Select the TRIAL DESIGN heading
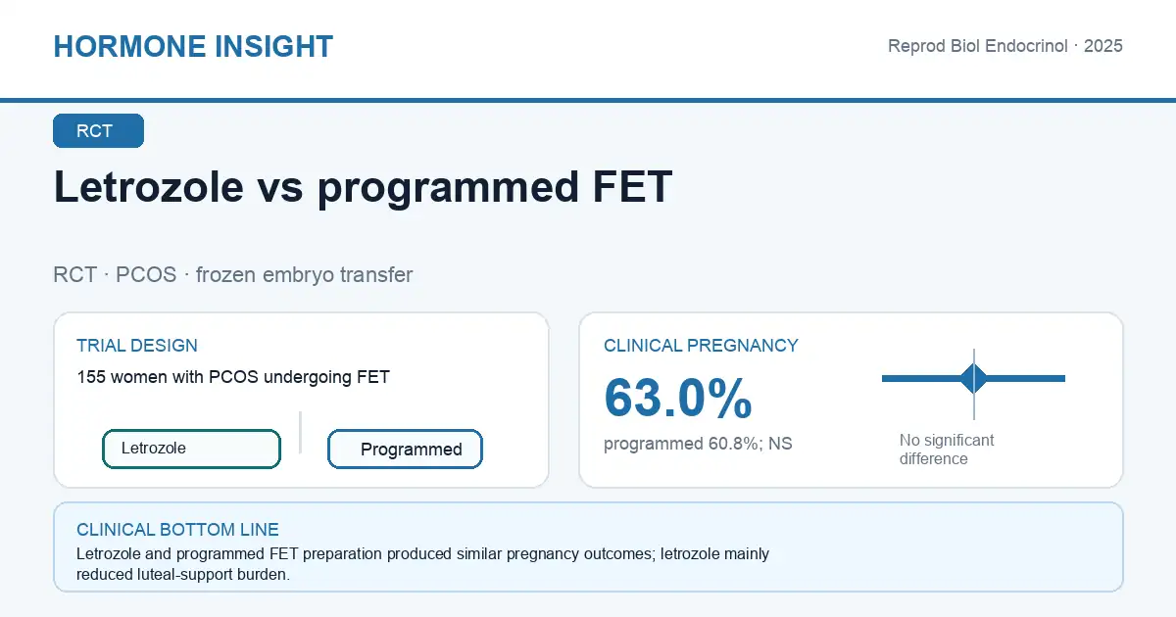The image size is (1176, 617). 137,346
